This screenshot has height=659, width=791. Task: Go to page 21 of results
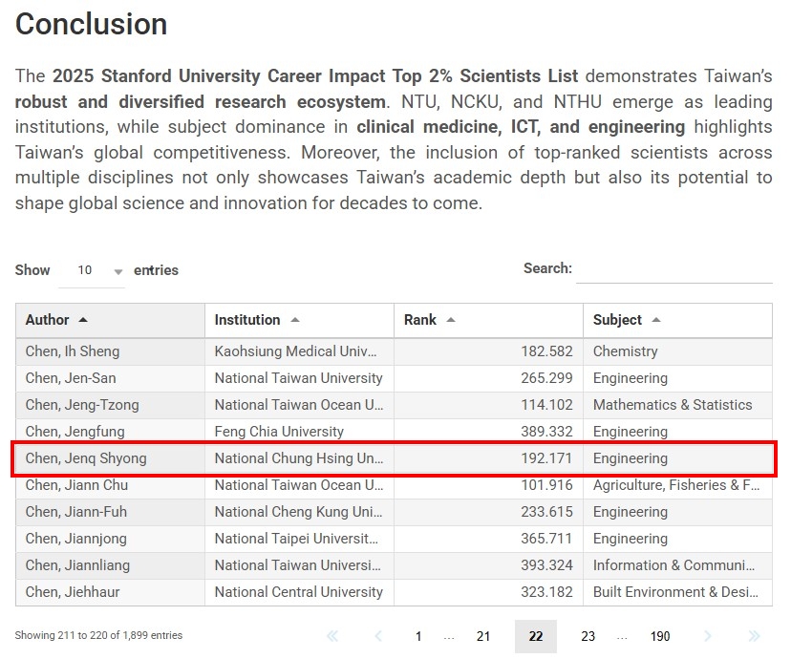click(x=483, y=636)
